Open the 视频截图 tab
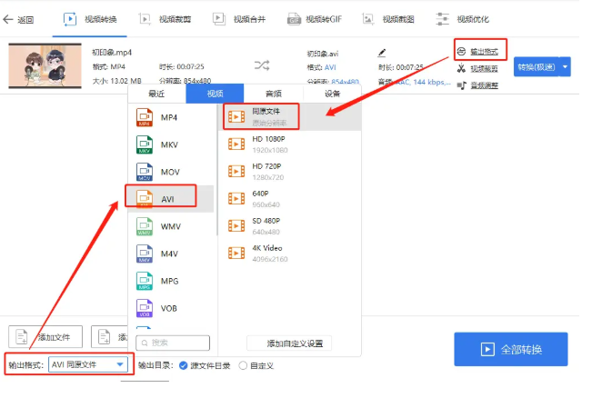The height and width of the screenshot is (398, 602). (x=388, y=19)
